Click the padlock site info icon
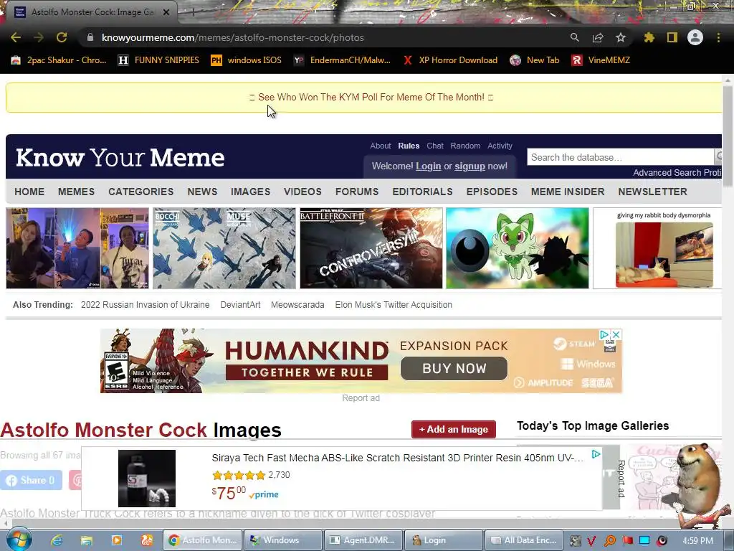The image size is (734, 551). (x=90, y=37)
